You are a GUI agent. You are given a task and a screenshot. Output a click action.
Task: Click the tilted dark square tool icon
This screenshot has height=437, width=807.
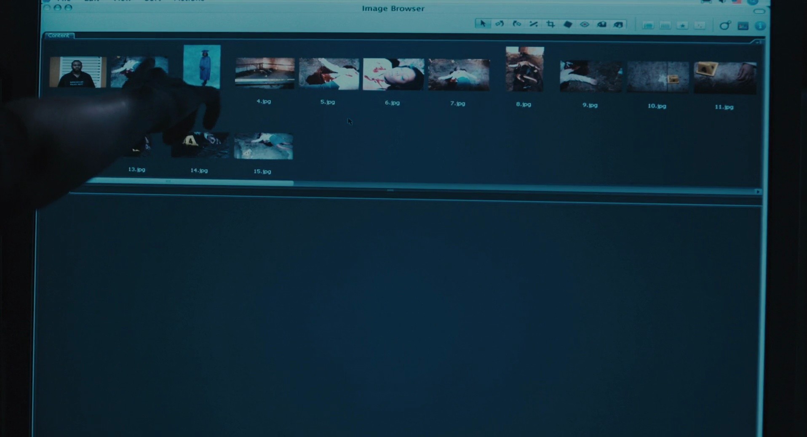pyautogui.click(x=568, y=24)
